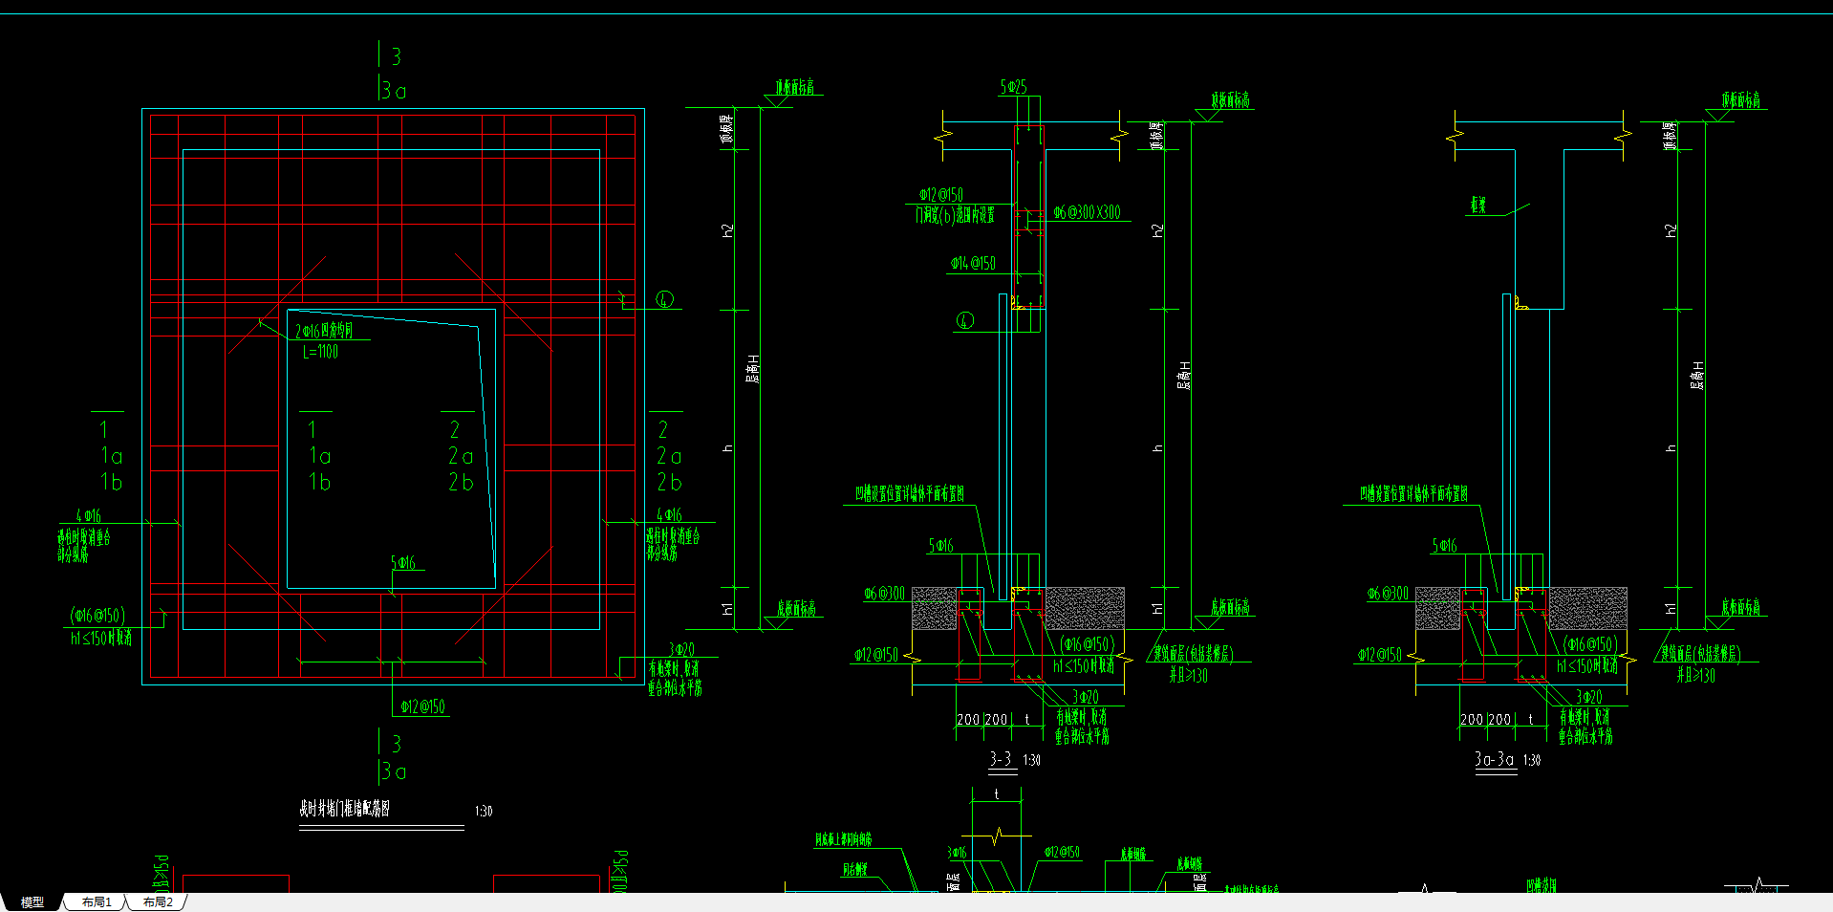Select the 顶板面标高 elevation label in 3a-3a

(x=1741, y=100)
